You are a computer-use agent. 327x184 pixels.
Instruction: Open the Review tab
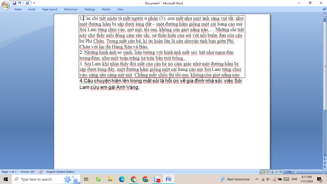[x=106, y=9]
